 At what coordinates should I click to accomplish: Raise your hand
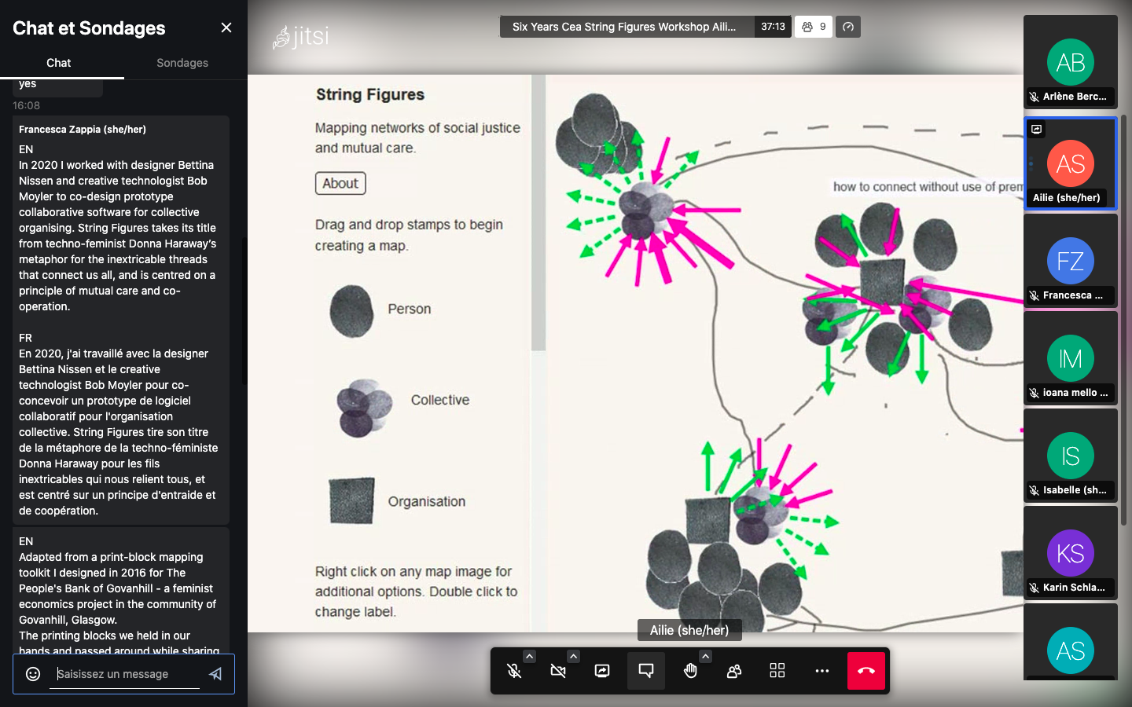[690, 671]
